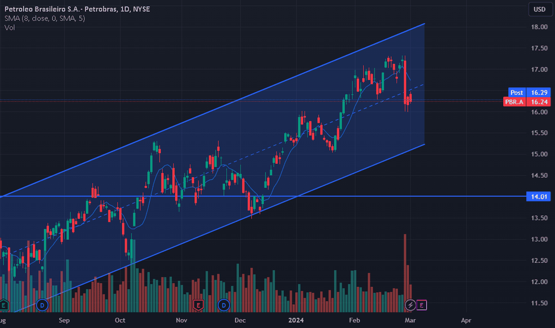The width and height of the screenshot is (555, 328).
Task: Click the 15.50 price axis label
Action: tap(539, 133)
